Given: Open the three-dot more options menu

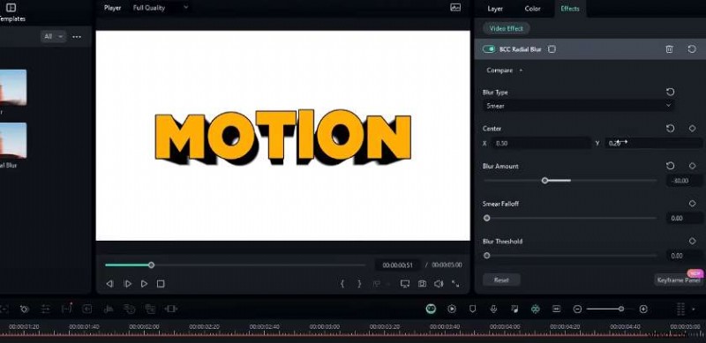Looking at the screenshot, I should pos(77,37).
